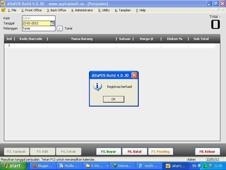Open the 6. Tampilan menu

(x=123, y=10)
